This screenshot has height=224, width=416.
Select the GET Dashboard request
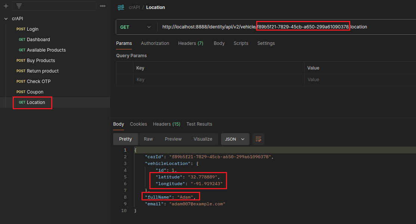tap(38, 40)
